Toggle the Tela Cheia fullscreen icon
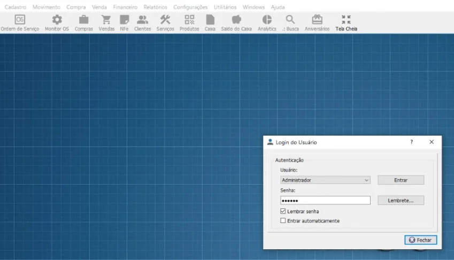454x260 pixels. [346, 20]
